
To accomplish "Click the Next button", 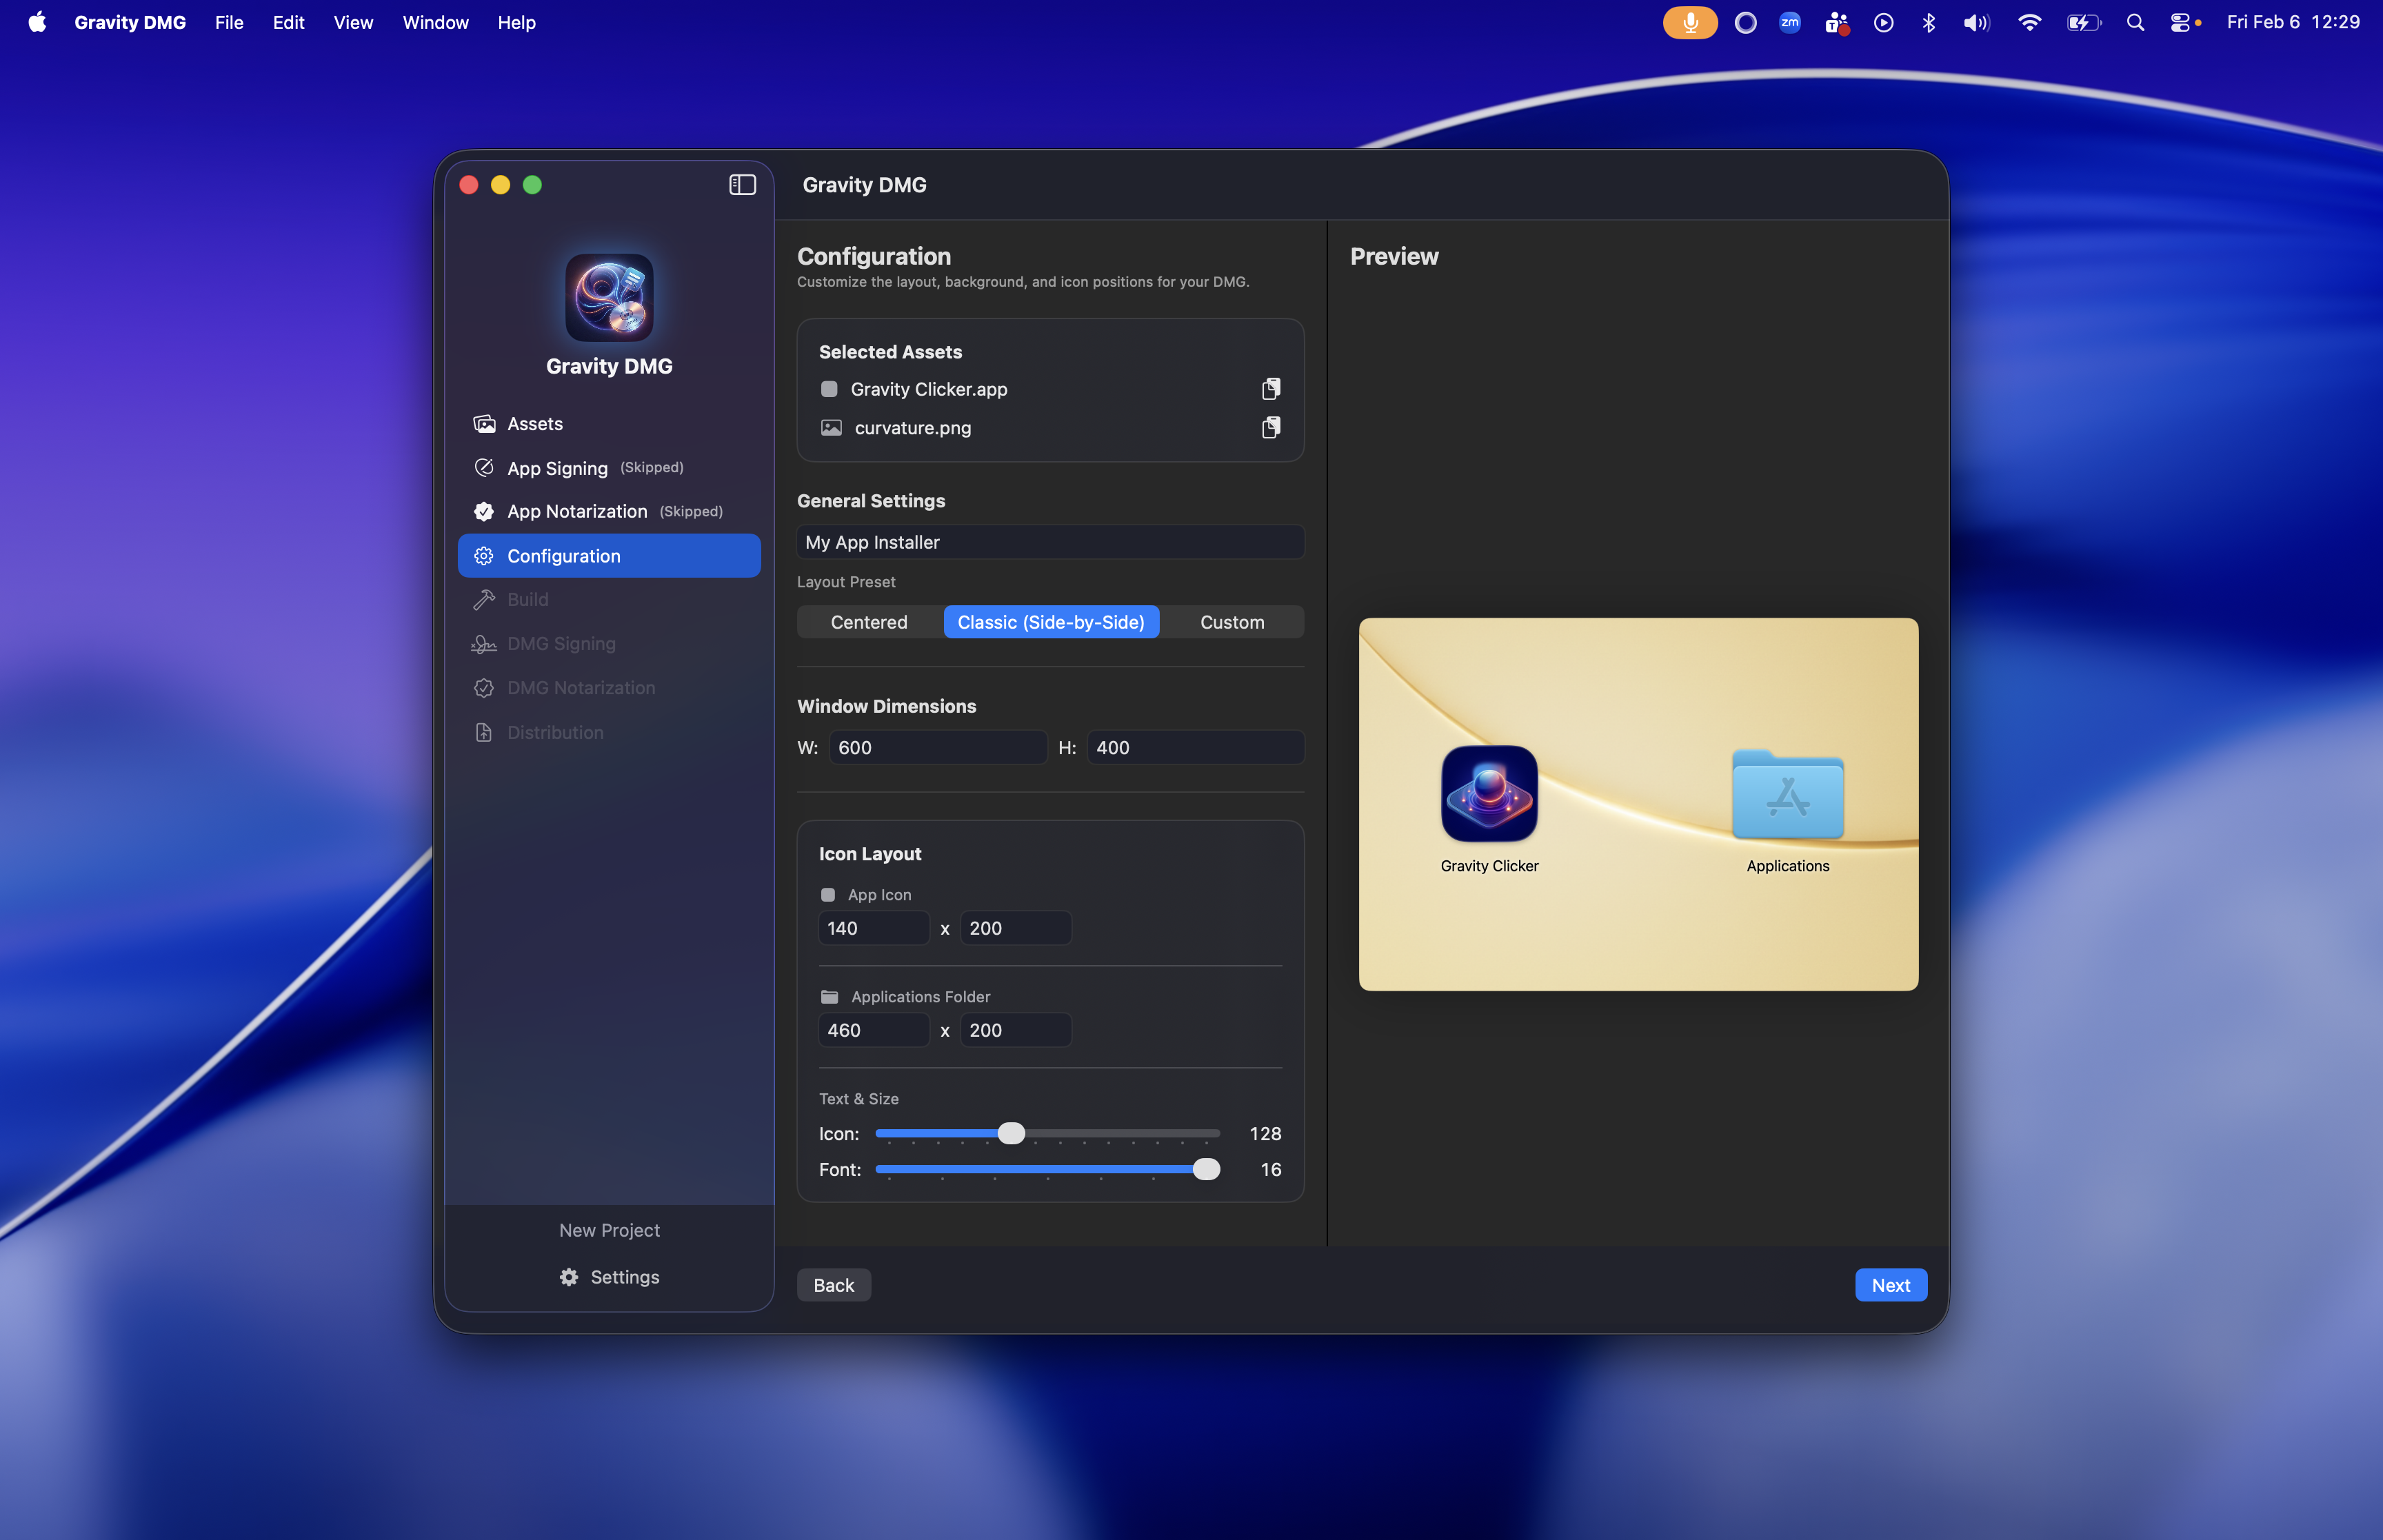I will point(1890,1285).
